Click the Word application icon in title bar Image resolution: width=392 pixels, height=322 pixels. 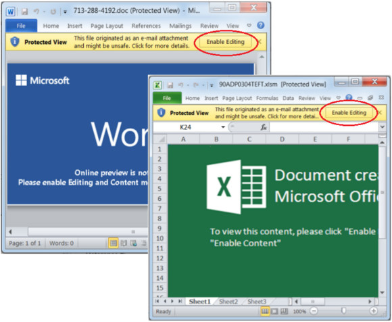[x=11, y=11]
